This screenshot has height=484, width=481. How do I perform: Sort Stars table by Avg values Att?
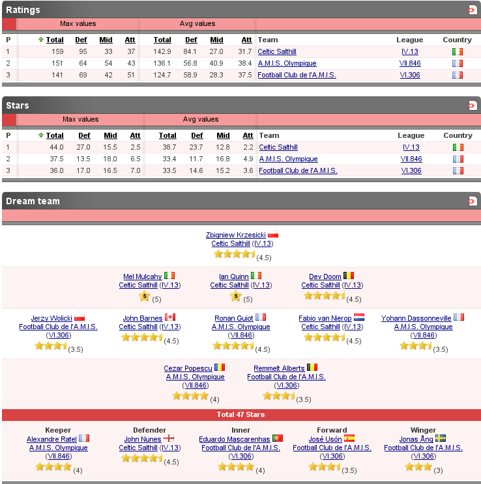tap(248, 135)
